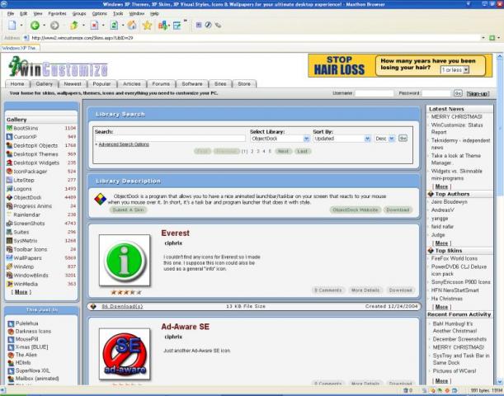Click the Puletehua item icon in This Just In
504x396 pixels.
tap(11, 323)
